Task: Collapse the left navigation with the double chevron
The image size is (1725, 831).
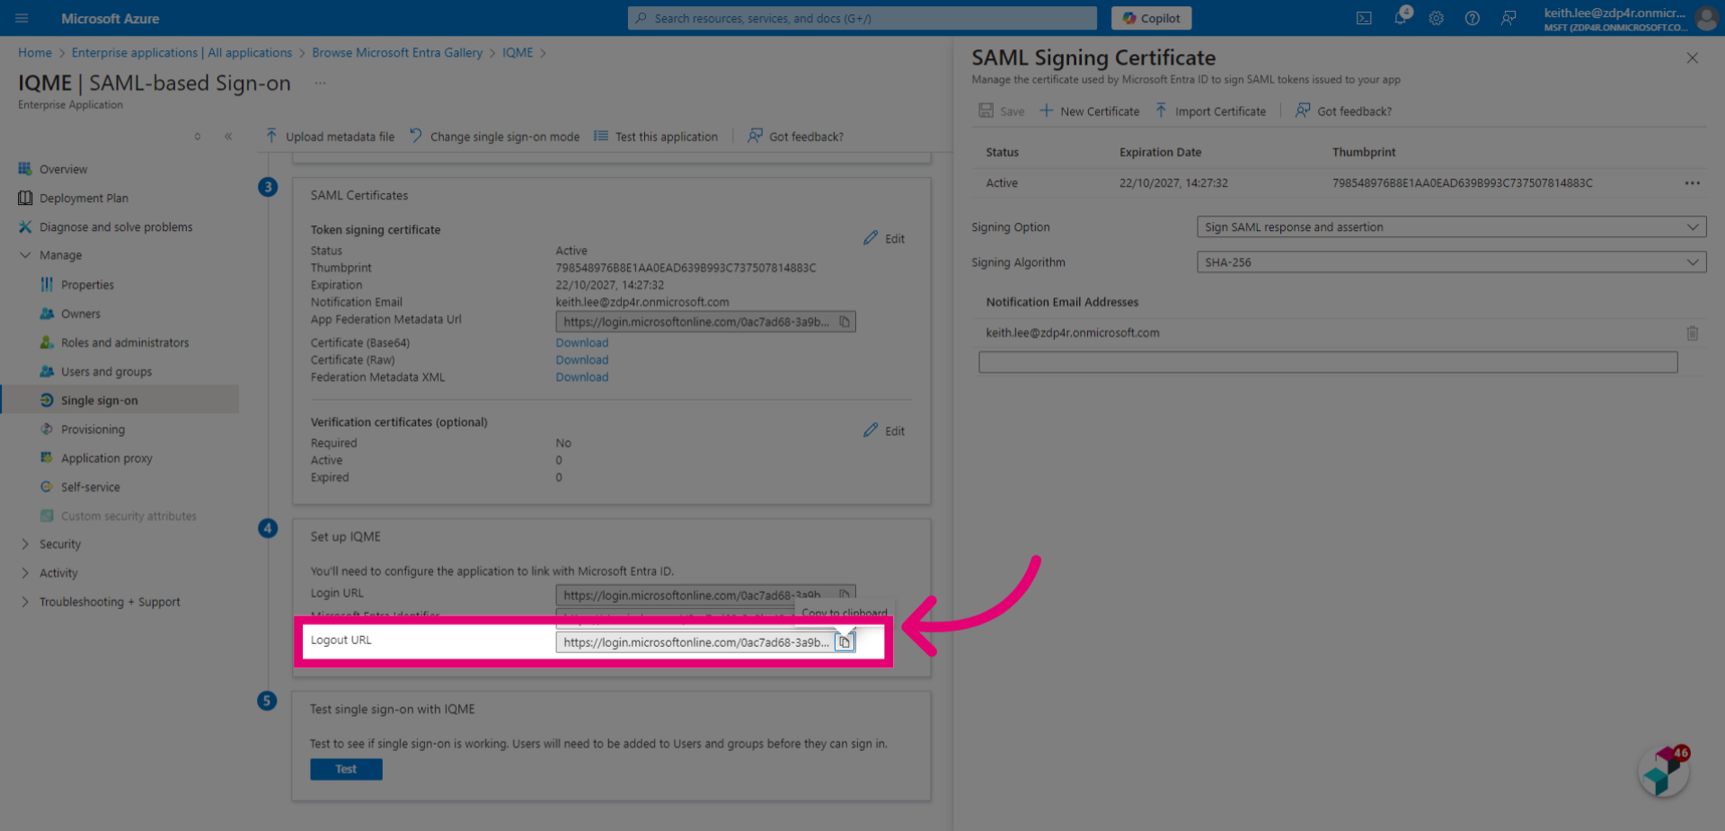Action: click(228, 137)
